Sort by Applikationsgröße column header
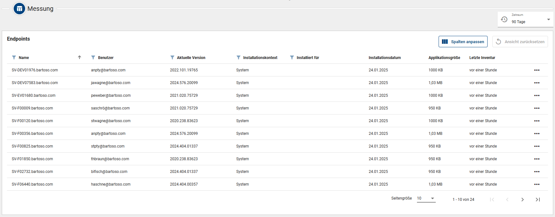Viewport: 555px width, 217px height. (x=444, y=58)
